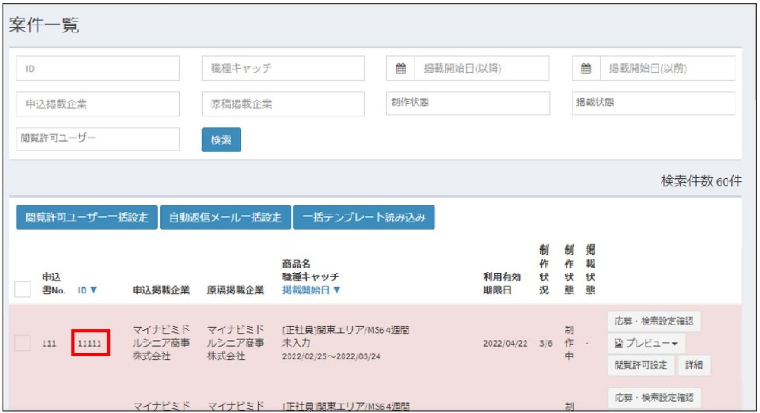Screen dimensions: 760x413
Task: Check the row checkbox for application 111
Action: tap(22, 344)
